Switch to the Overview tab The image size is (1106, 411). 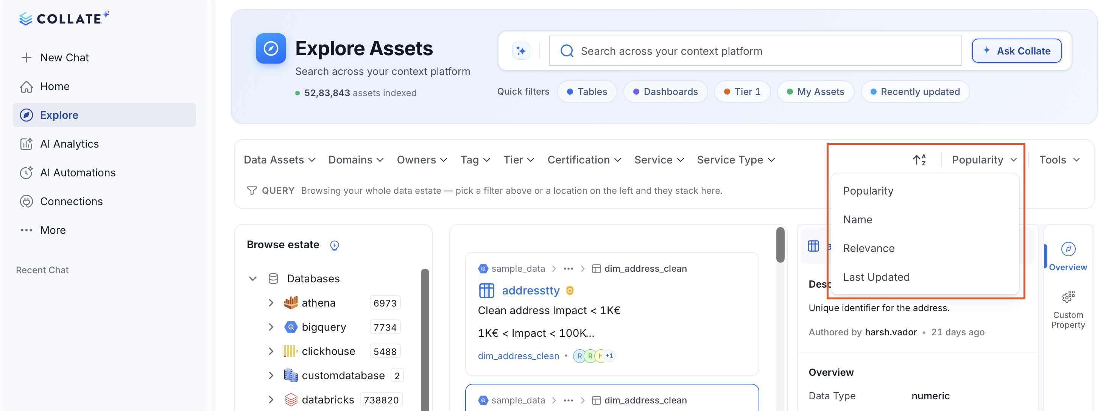click(x=1068, y=257)
